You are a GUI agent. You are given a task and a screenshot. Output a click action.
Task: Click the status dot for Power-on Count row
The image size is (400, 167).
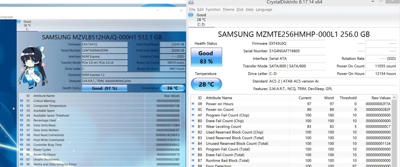pyautogui.click(x=193, y=109)
